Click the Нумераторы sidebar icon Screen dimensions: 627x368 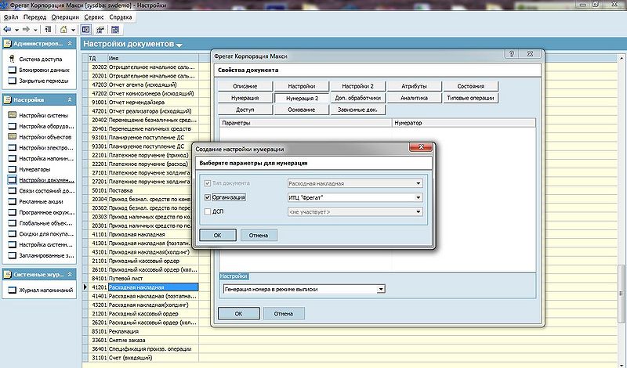point(13,169)
